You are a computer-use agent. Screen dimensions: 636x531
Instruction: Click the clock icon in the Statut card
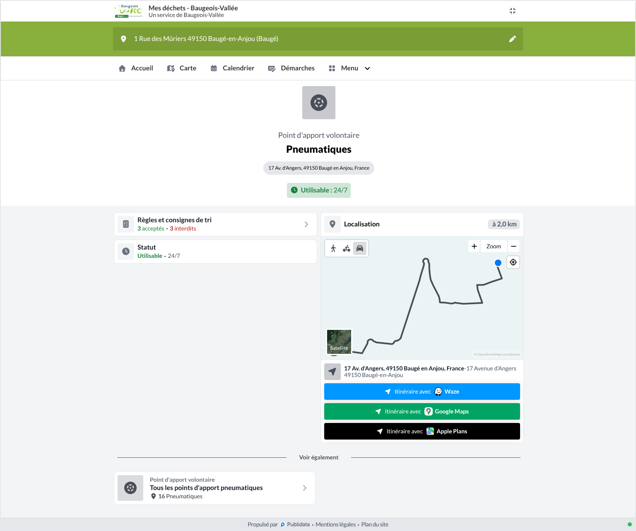tap(126, 252)
